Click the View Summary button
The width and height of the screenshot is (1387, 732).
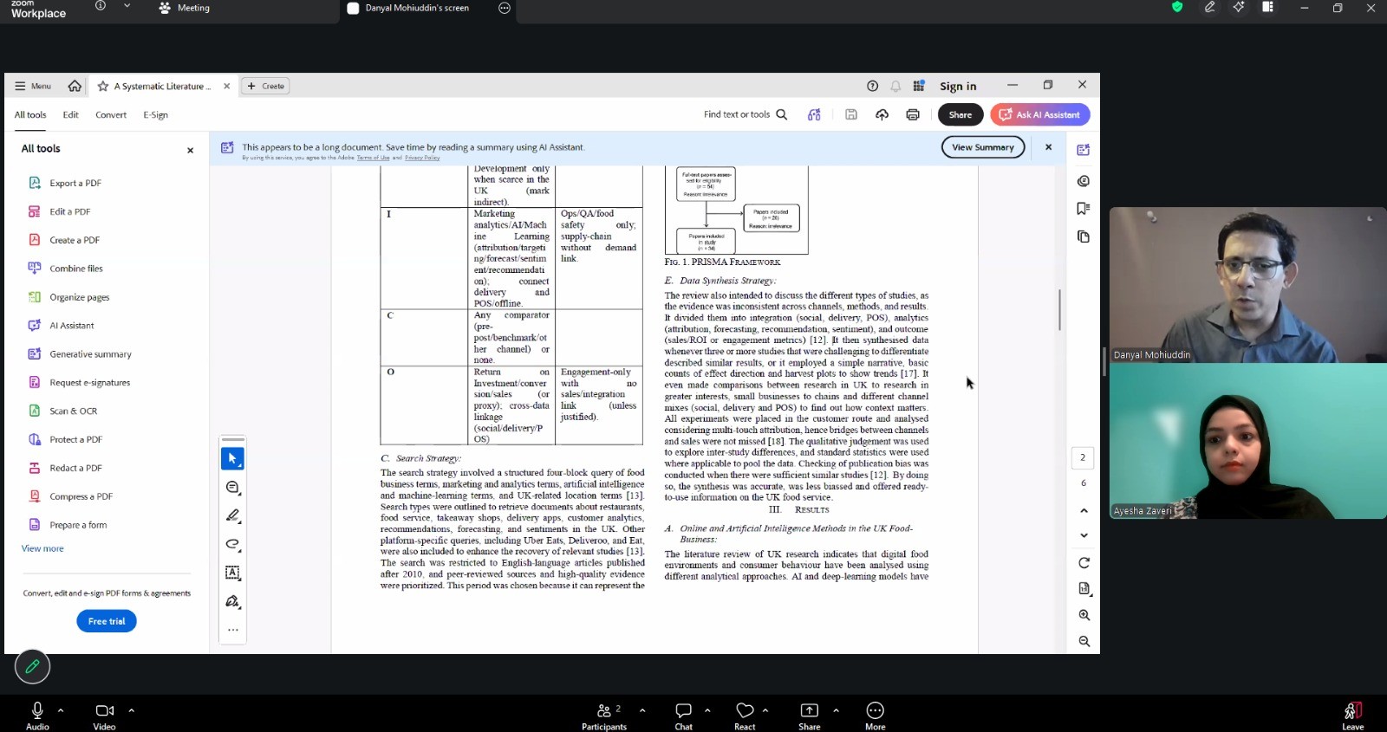(983, 147)
